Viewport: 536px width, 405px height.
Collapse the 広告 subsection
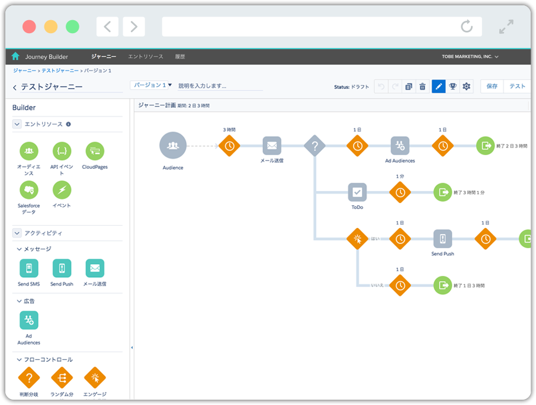click(19, 301)
